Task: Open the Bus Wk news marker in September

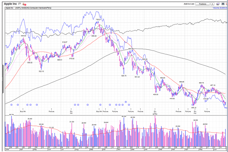Action: coord(99,110)
